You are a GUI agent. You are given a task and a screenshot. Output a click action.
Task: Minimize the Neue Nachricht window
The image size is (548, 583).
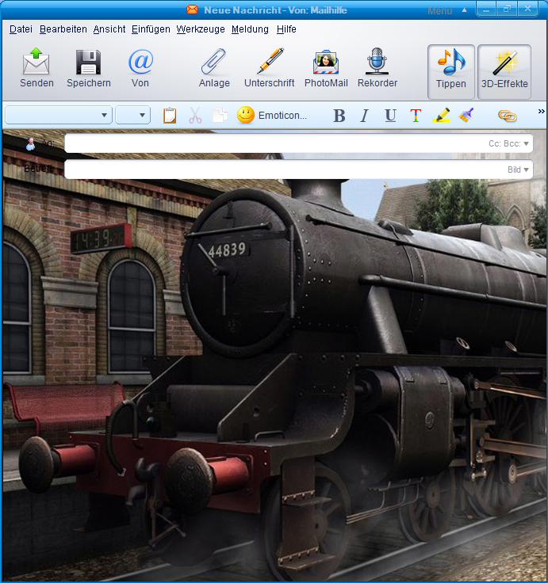tap(486, 10)
